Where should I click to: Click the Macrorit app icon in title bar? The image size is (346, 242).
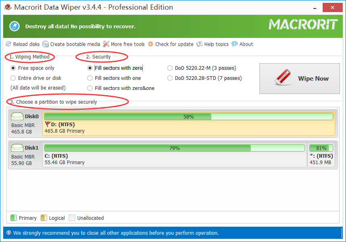[7, 7]
